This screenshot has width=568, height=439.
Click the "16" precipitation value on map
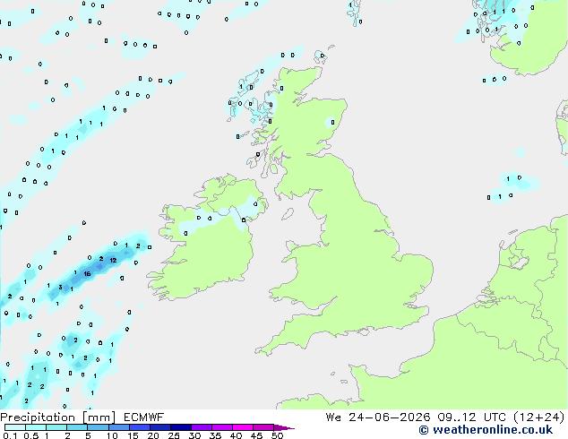click(x=87, y=274)
